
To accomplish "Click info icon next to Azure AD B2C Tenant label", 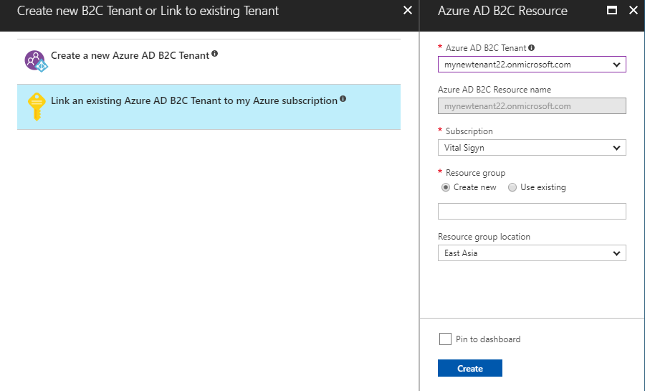I will point(532,48).
